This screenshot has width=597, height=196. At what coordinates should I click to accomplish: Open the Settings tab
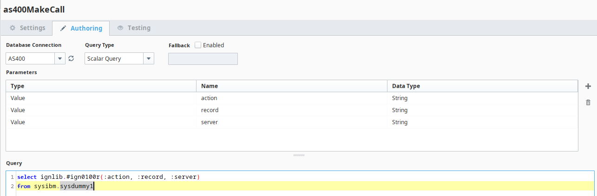click(27, 28)
